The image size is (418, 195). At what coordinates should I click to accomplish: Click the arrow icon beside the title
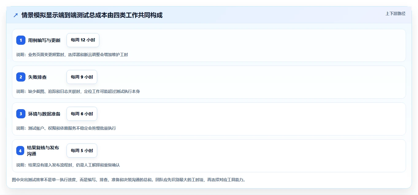(x=16, y=15)
